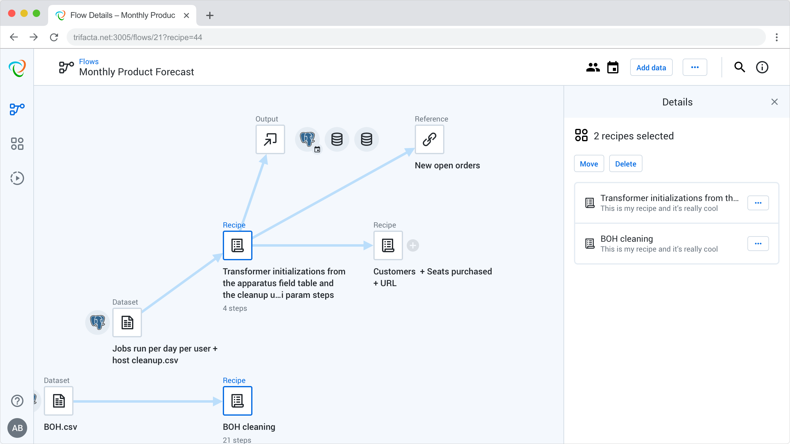Image resolution: width=790 pixels, height=444 pixels.
Task: Open the Jobs icon in the sidebar
Action: click(x=17, y=178)
